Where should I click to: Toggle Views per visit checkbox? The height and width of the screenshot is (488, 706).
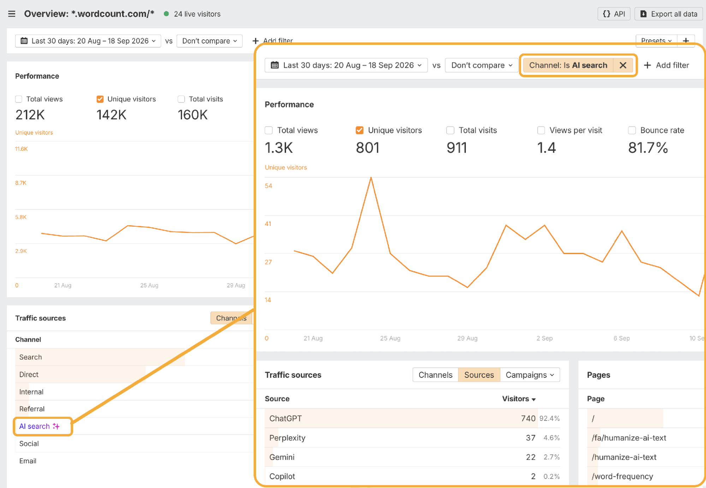(x=541, y=130)
